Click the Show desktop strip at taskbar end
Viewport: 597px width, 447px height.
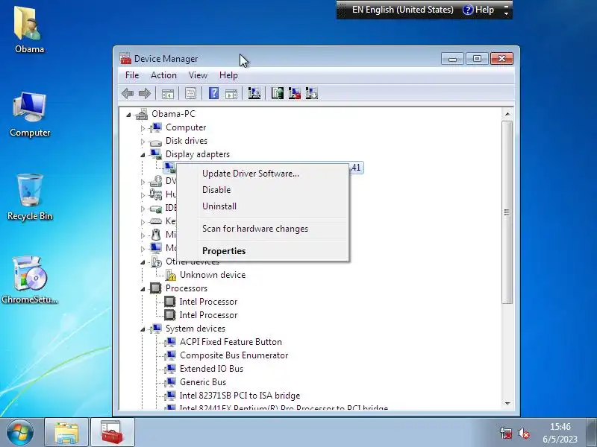592,433
